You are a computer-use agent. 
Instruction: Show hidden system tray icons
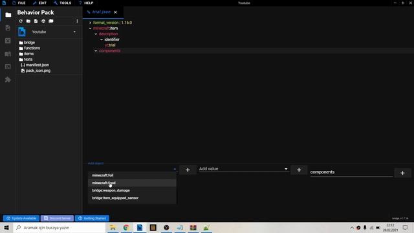pyautogui.click(x=352, y=227)
